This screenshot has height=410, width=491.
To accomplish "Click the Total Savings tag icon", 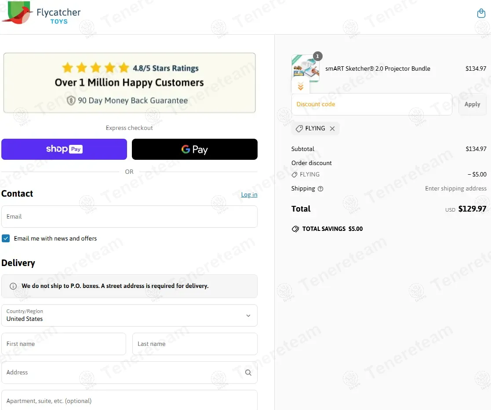I will pyautogui.click(x=295, y=229).
